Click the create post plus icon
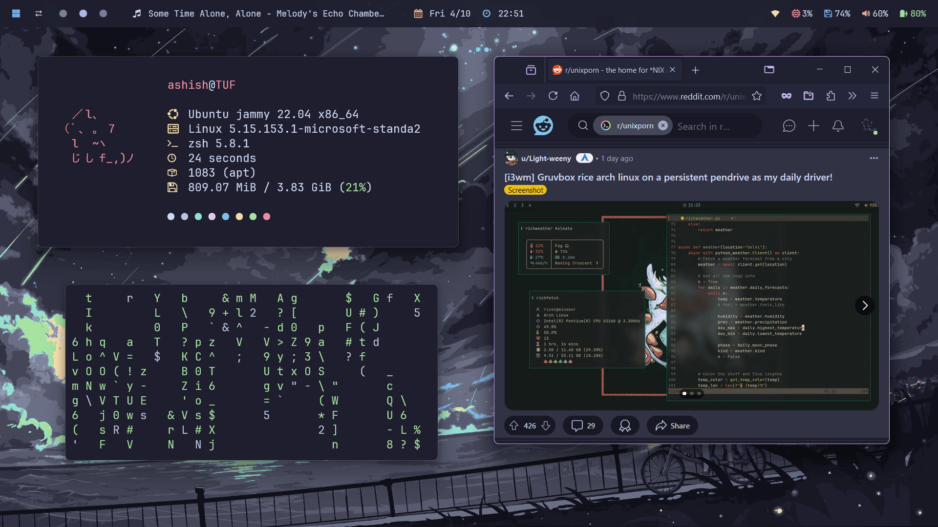The width and height of the screenshot is (938, 527). tap(813, 126)
